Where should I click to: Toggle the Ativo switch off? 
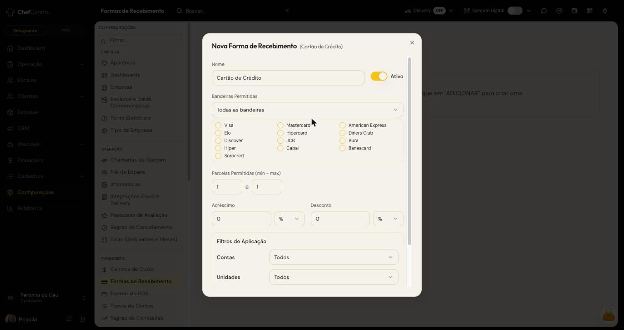379,76
